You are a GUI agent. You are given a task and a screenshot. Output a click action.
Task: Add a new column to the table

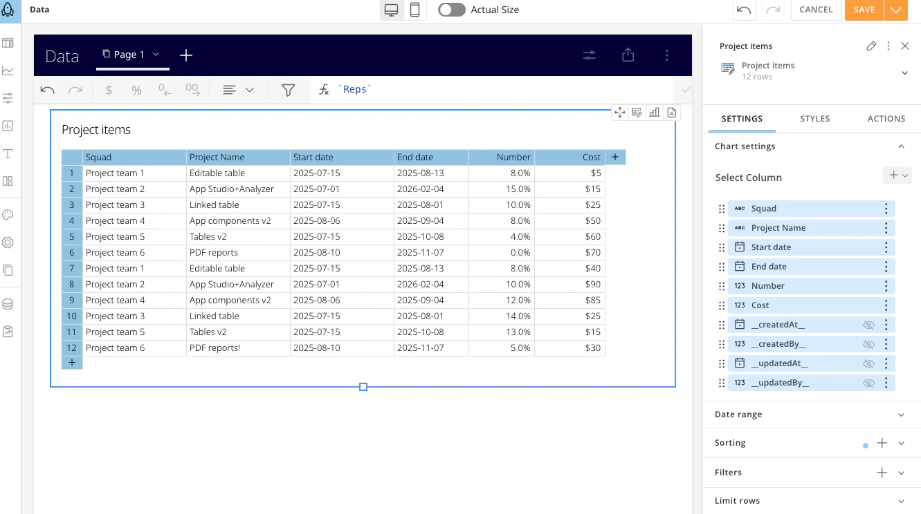tap(615, 158)
